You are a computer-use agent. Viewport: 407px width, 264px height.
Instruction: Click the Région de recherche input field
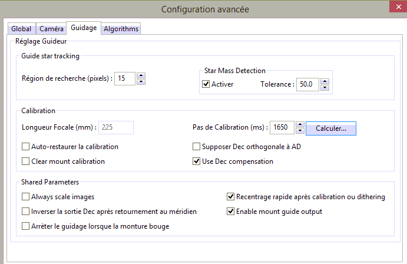pos(124,78)
